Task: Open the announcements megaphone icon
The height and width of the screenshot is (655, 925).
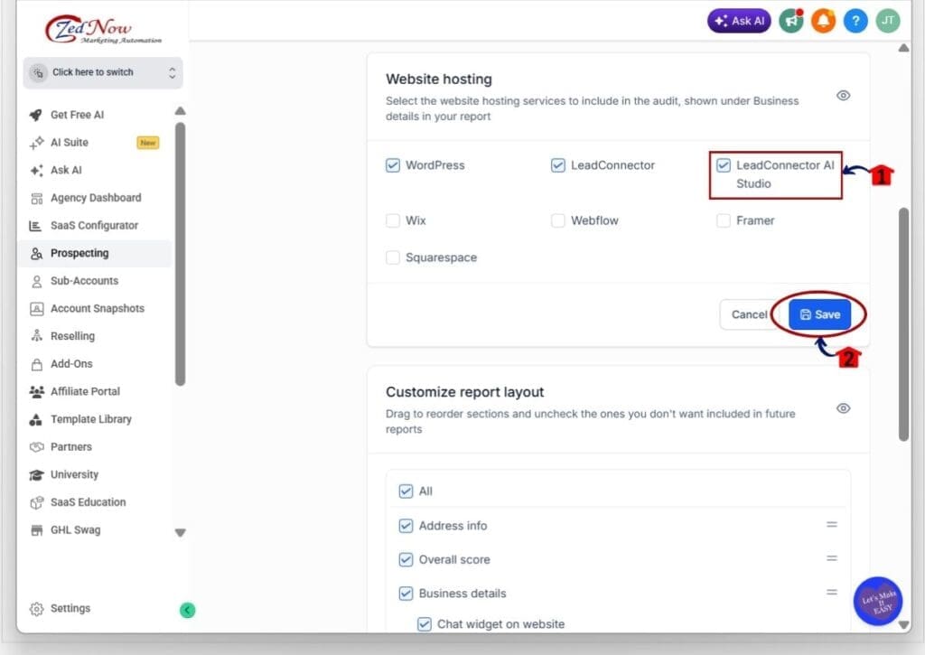Action: pyautogui.click(x=791, y=22)
